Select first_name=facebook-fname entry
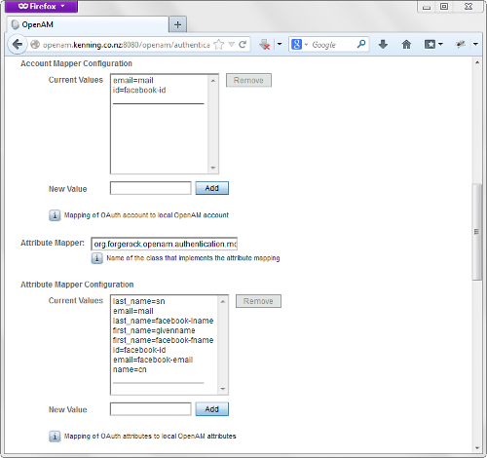The image size is (487, 458). click(x=163, y=340)
